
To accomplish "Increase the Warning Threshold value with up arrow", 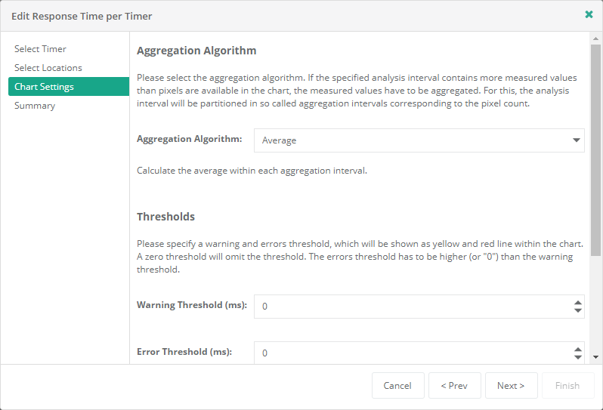I will coord(578,302).
